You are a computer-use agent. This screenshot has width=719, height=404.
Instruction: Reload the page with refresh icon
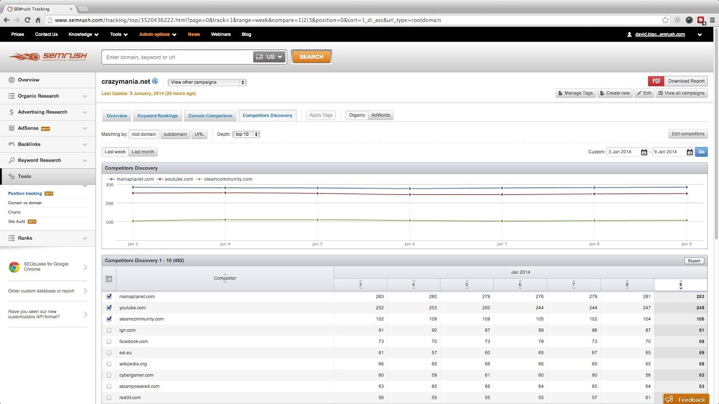coord(28,20)
